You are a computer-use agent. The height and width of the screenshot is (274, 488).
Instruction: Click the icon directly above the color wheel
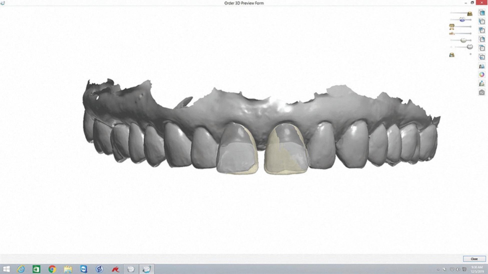pyautogui.click(x=481, y=66)
